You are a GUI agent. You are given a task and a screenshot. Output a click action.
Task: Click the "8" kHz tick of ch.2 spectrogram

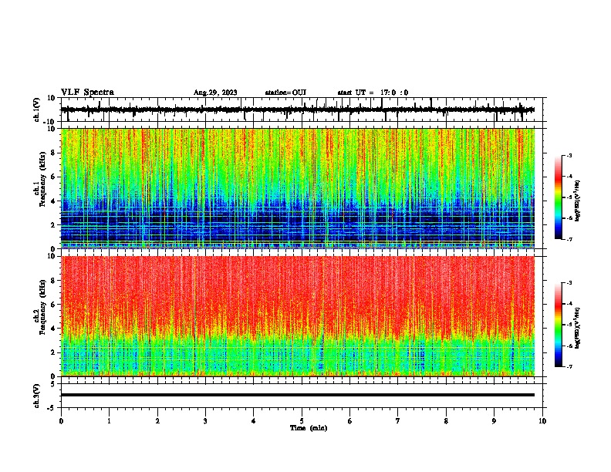pyautogui.click(x=53, y=281)
